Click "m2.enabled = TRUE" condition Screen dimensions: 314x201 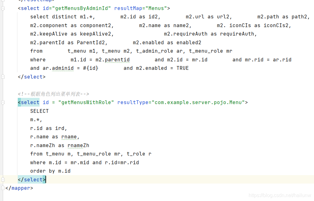(162, 68)
